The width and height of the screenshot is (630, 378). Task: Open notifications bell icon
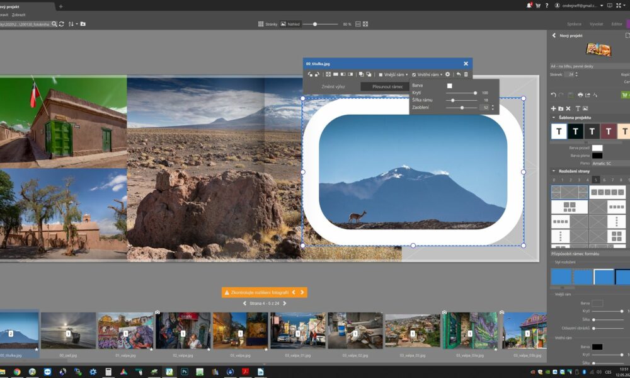point(529,6)
